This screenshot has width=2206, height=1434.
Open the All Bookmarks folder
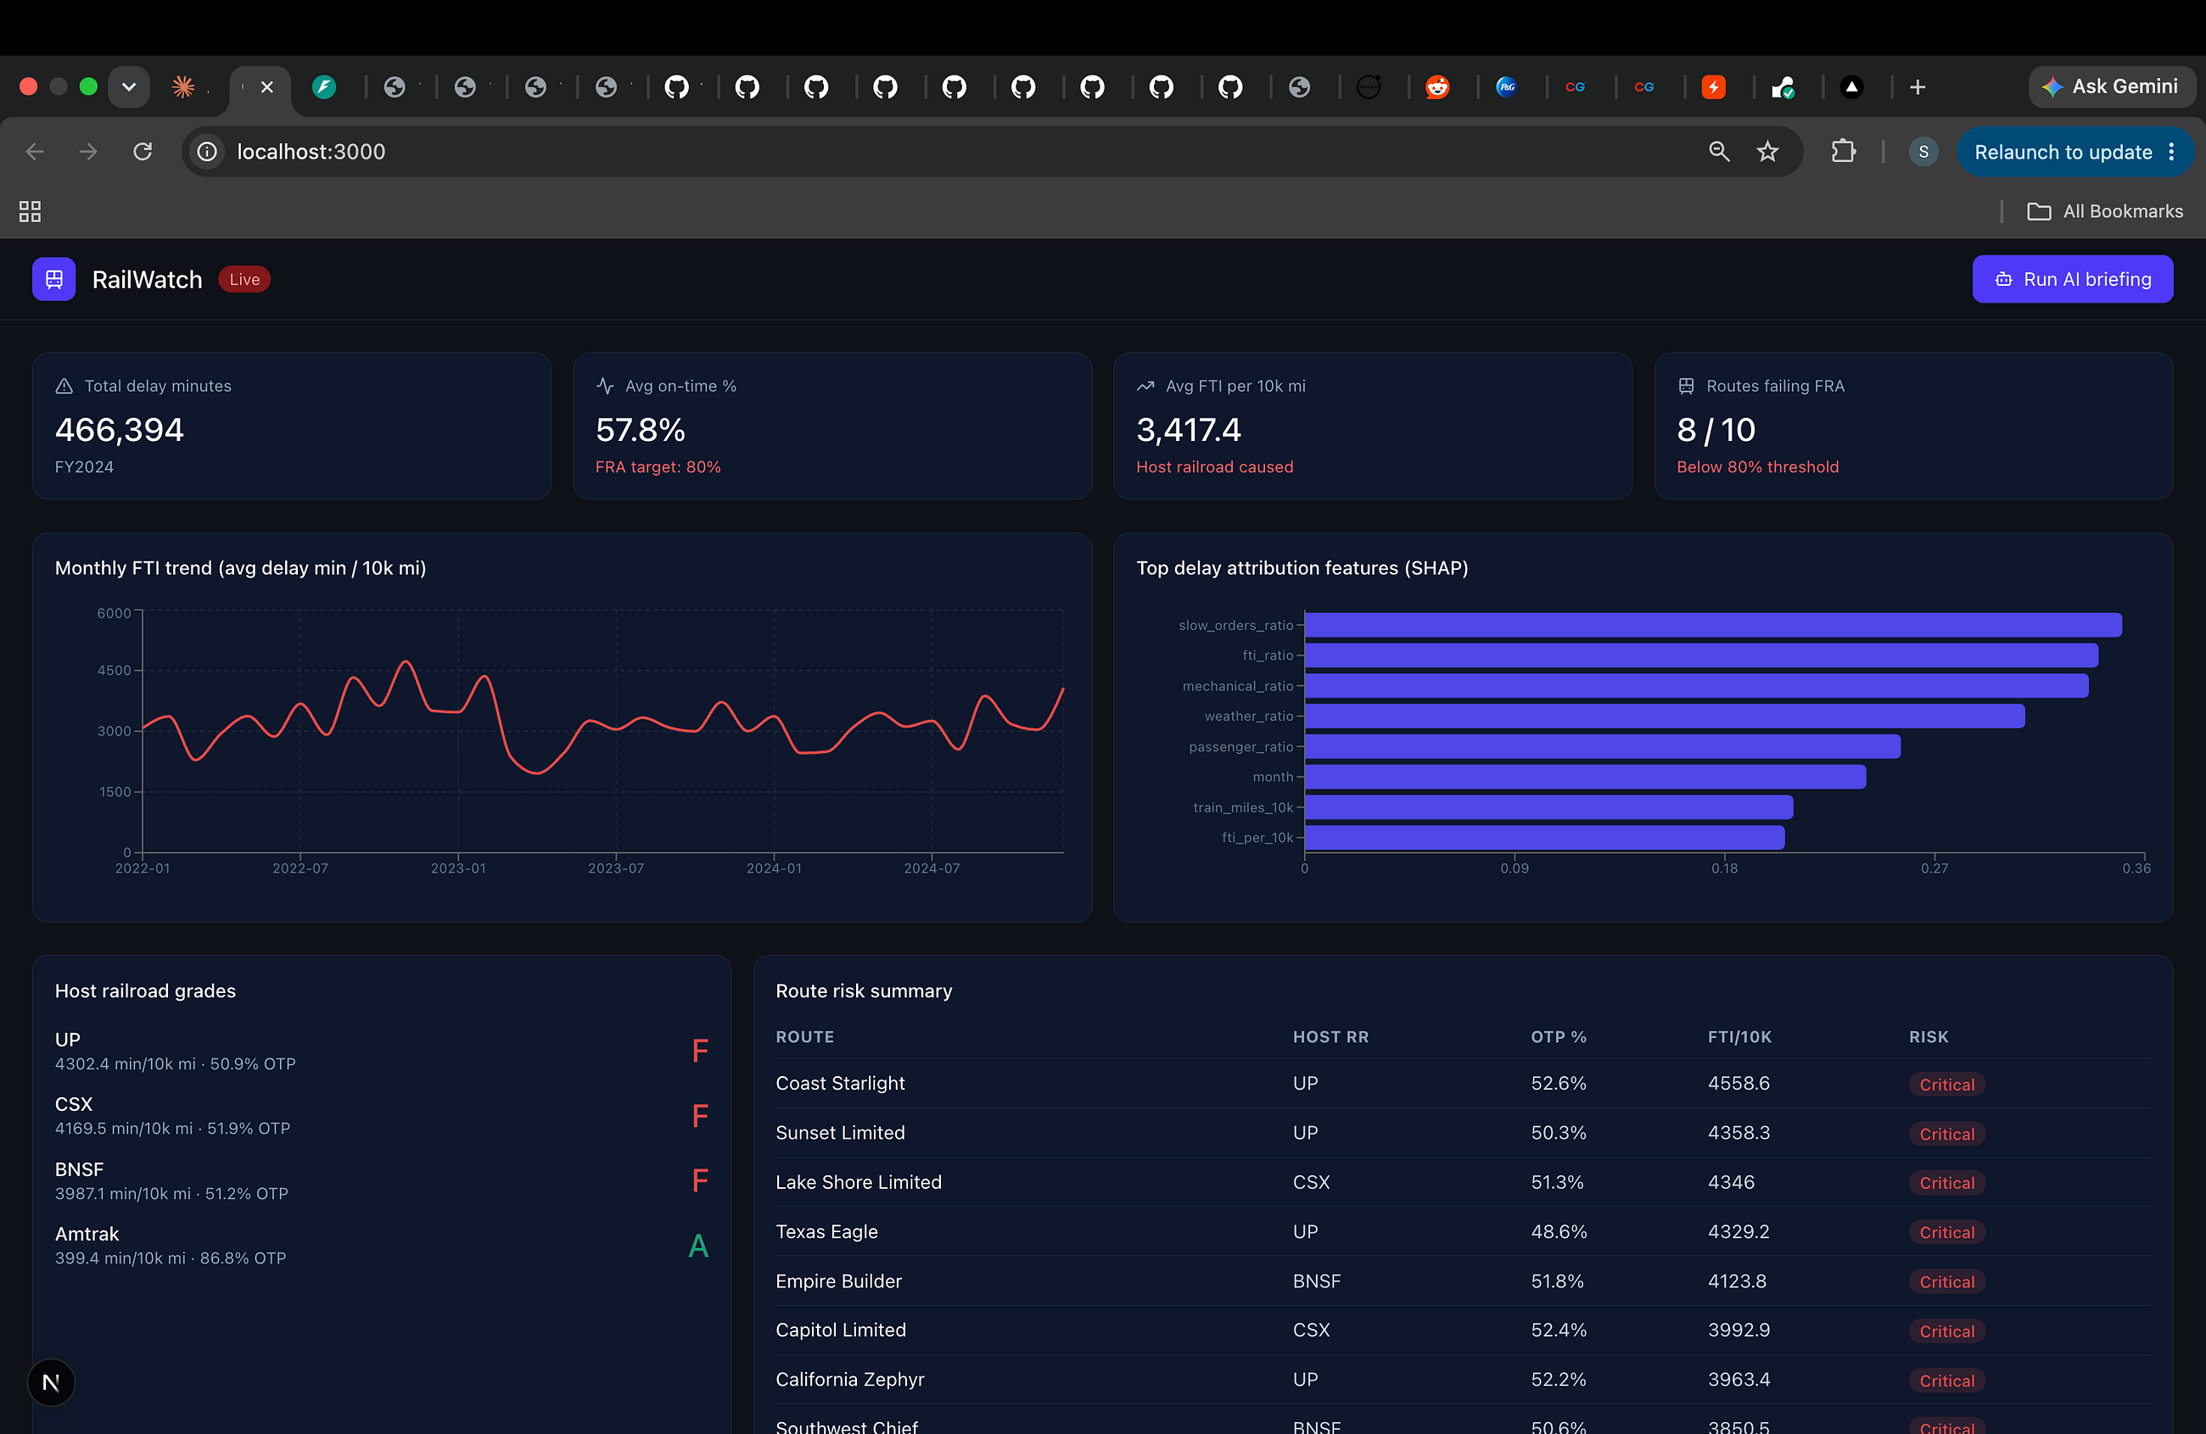pyautogui.click(x=2104, y=211)
